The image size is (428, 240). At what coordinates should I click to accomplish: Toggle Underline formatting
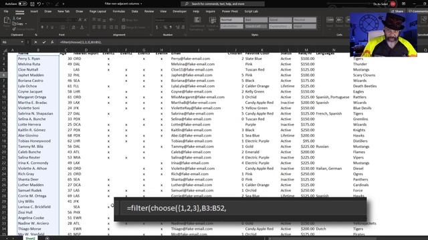[x=52, y=27]
